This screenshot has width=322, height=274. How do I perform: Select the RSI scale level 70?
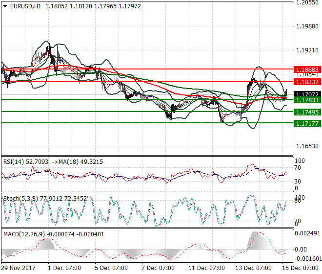click(x=298, y=168)
